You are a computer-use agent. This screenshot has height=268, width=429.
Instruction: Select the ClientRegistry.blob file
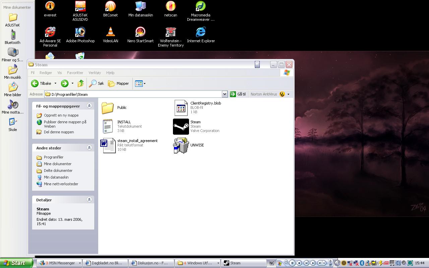(x=197, y=108)
